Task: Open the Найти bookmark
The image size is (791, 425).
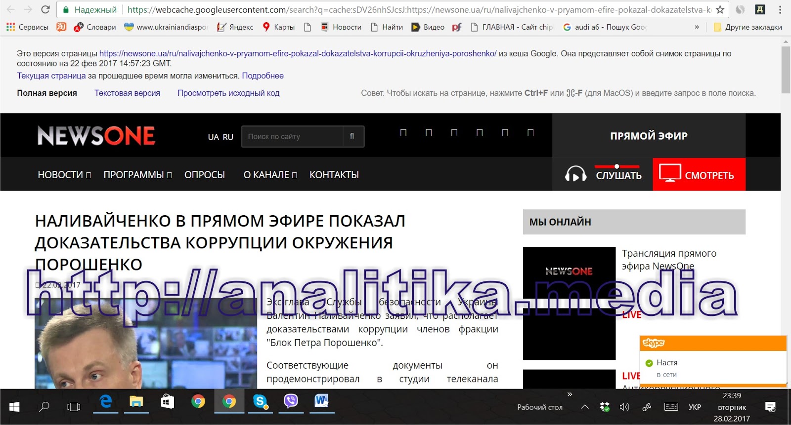Action: click(387, 27)
